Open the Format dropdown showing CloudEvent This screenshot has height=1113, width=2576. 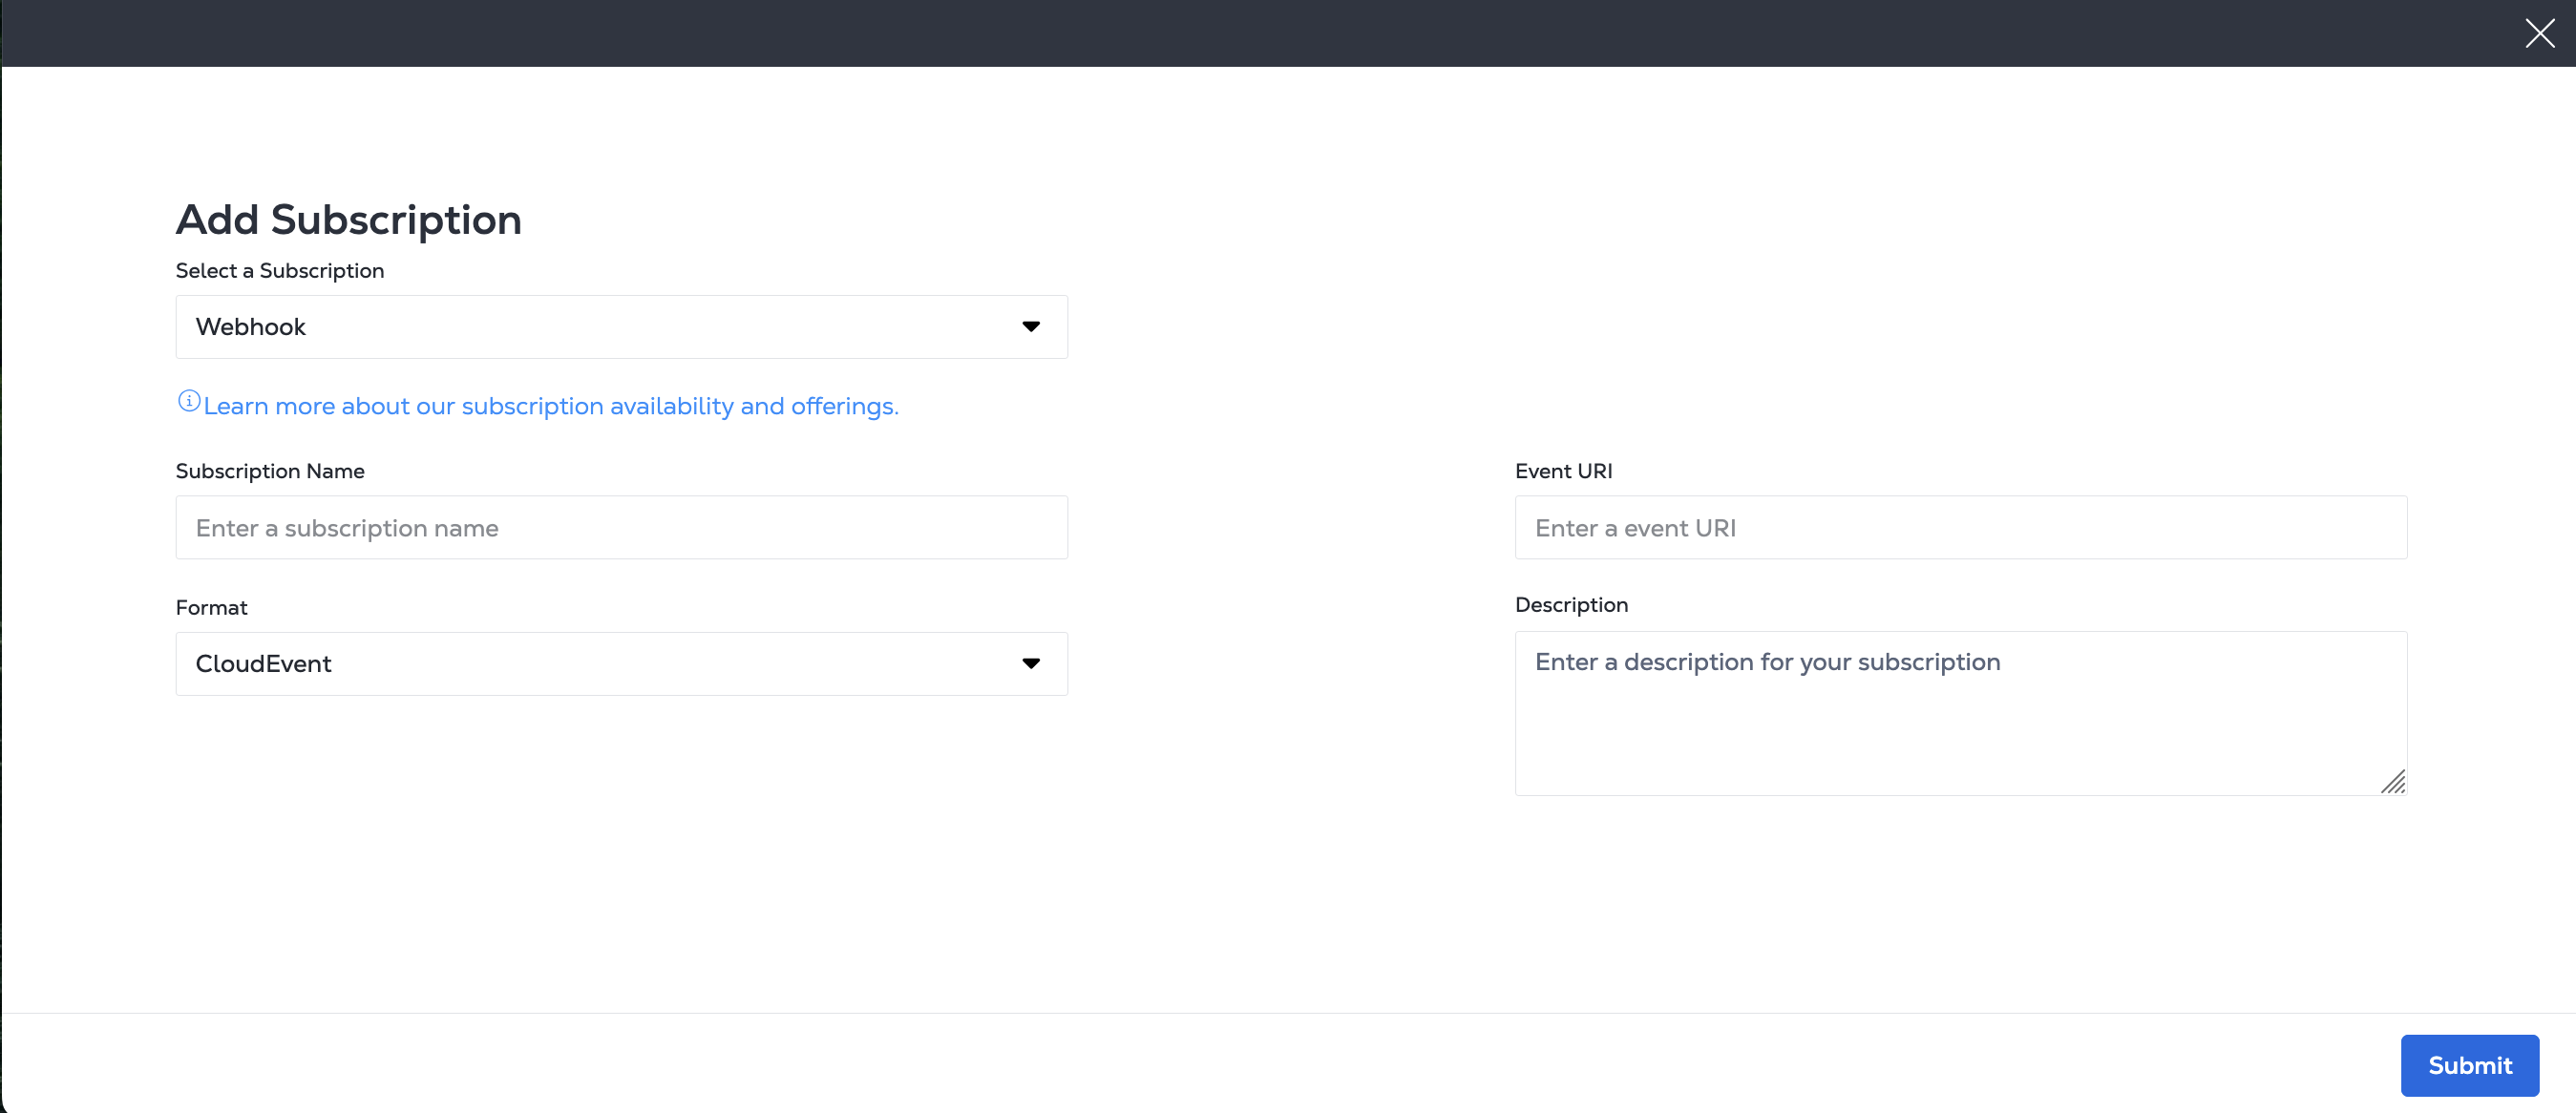(600, 663)
